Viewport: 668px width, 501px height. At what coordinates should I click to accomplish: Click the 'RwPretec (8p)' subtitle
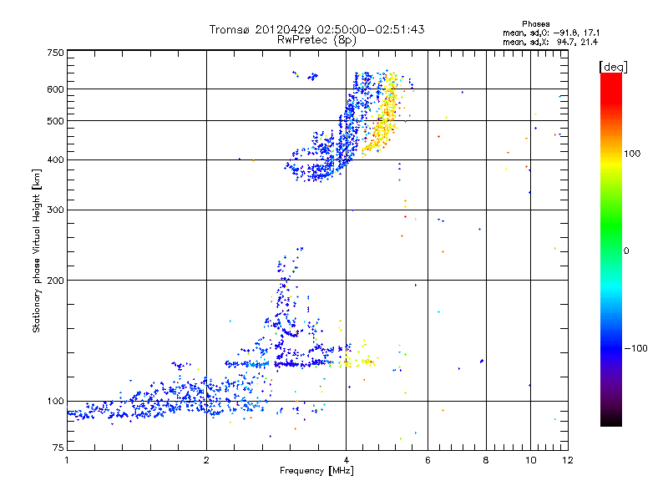[x=316, y=40]
